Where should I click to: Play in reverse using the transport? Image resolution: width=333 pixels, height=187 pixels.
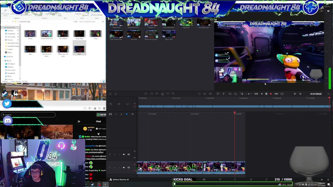tap(261, 94)
